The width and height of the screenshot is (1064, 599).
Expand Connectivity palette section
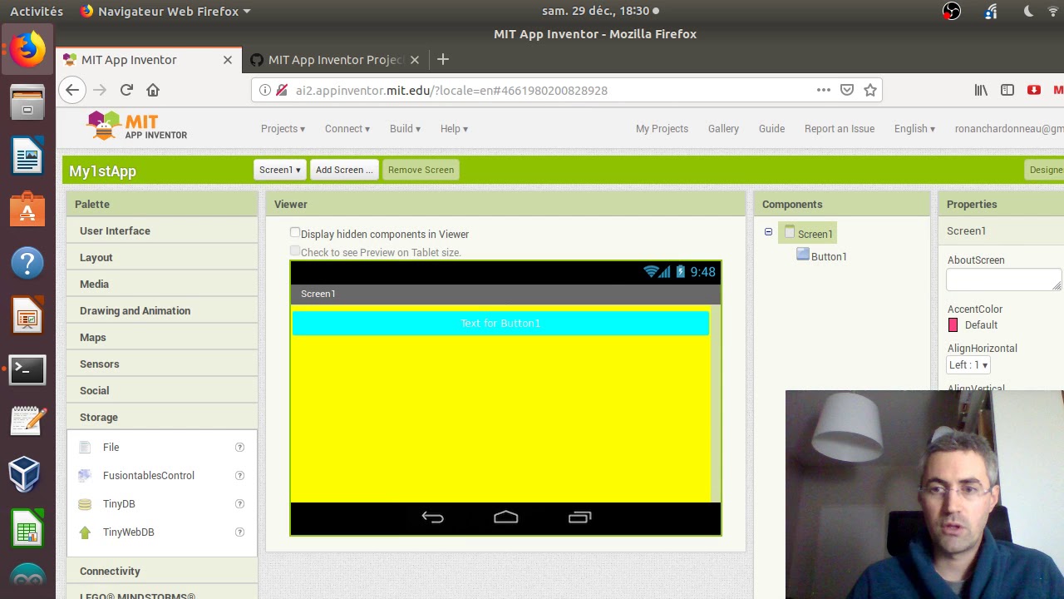162,572
